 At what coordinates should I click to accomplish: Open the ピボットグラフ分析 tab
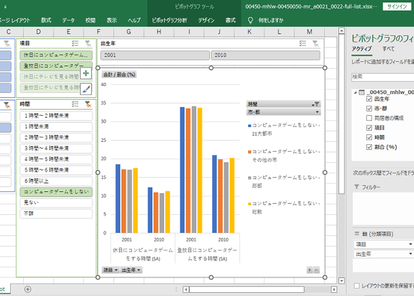169,20
